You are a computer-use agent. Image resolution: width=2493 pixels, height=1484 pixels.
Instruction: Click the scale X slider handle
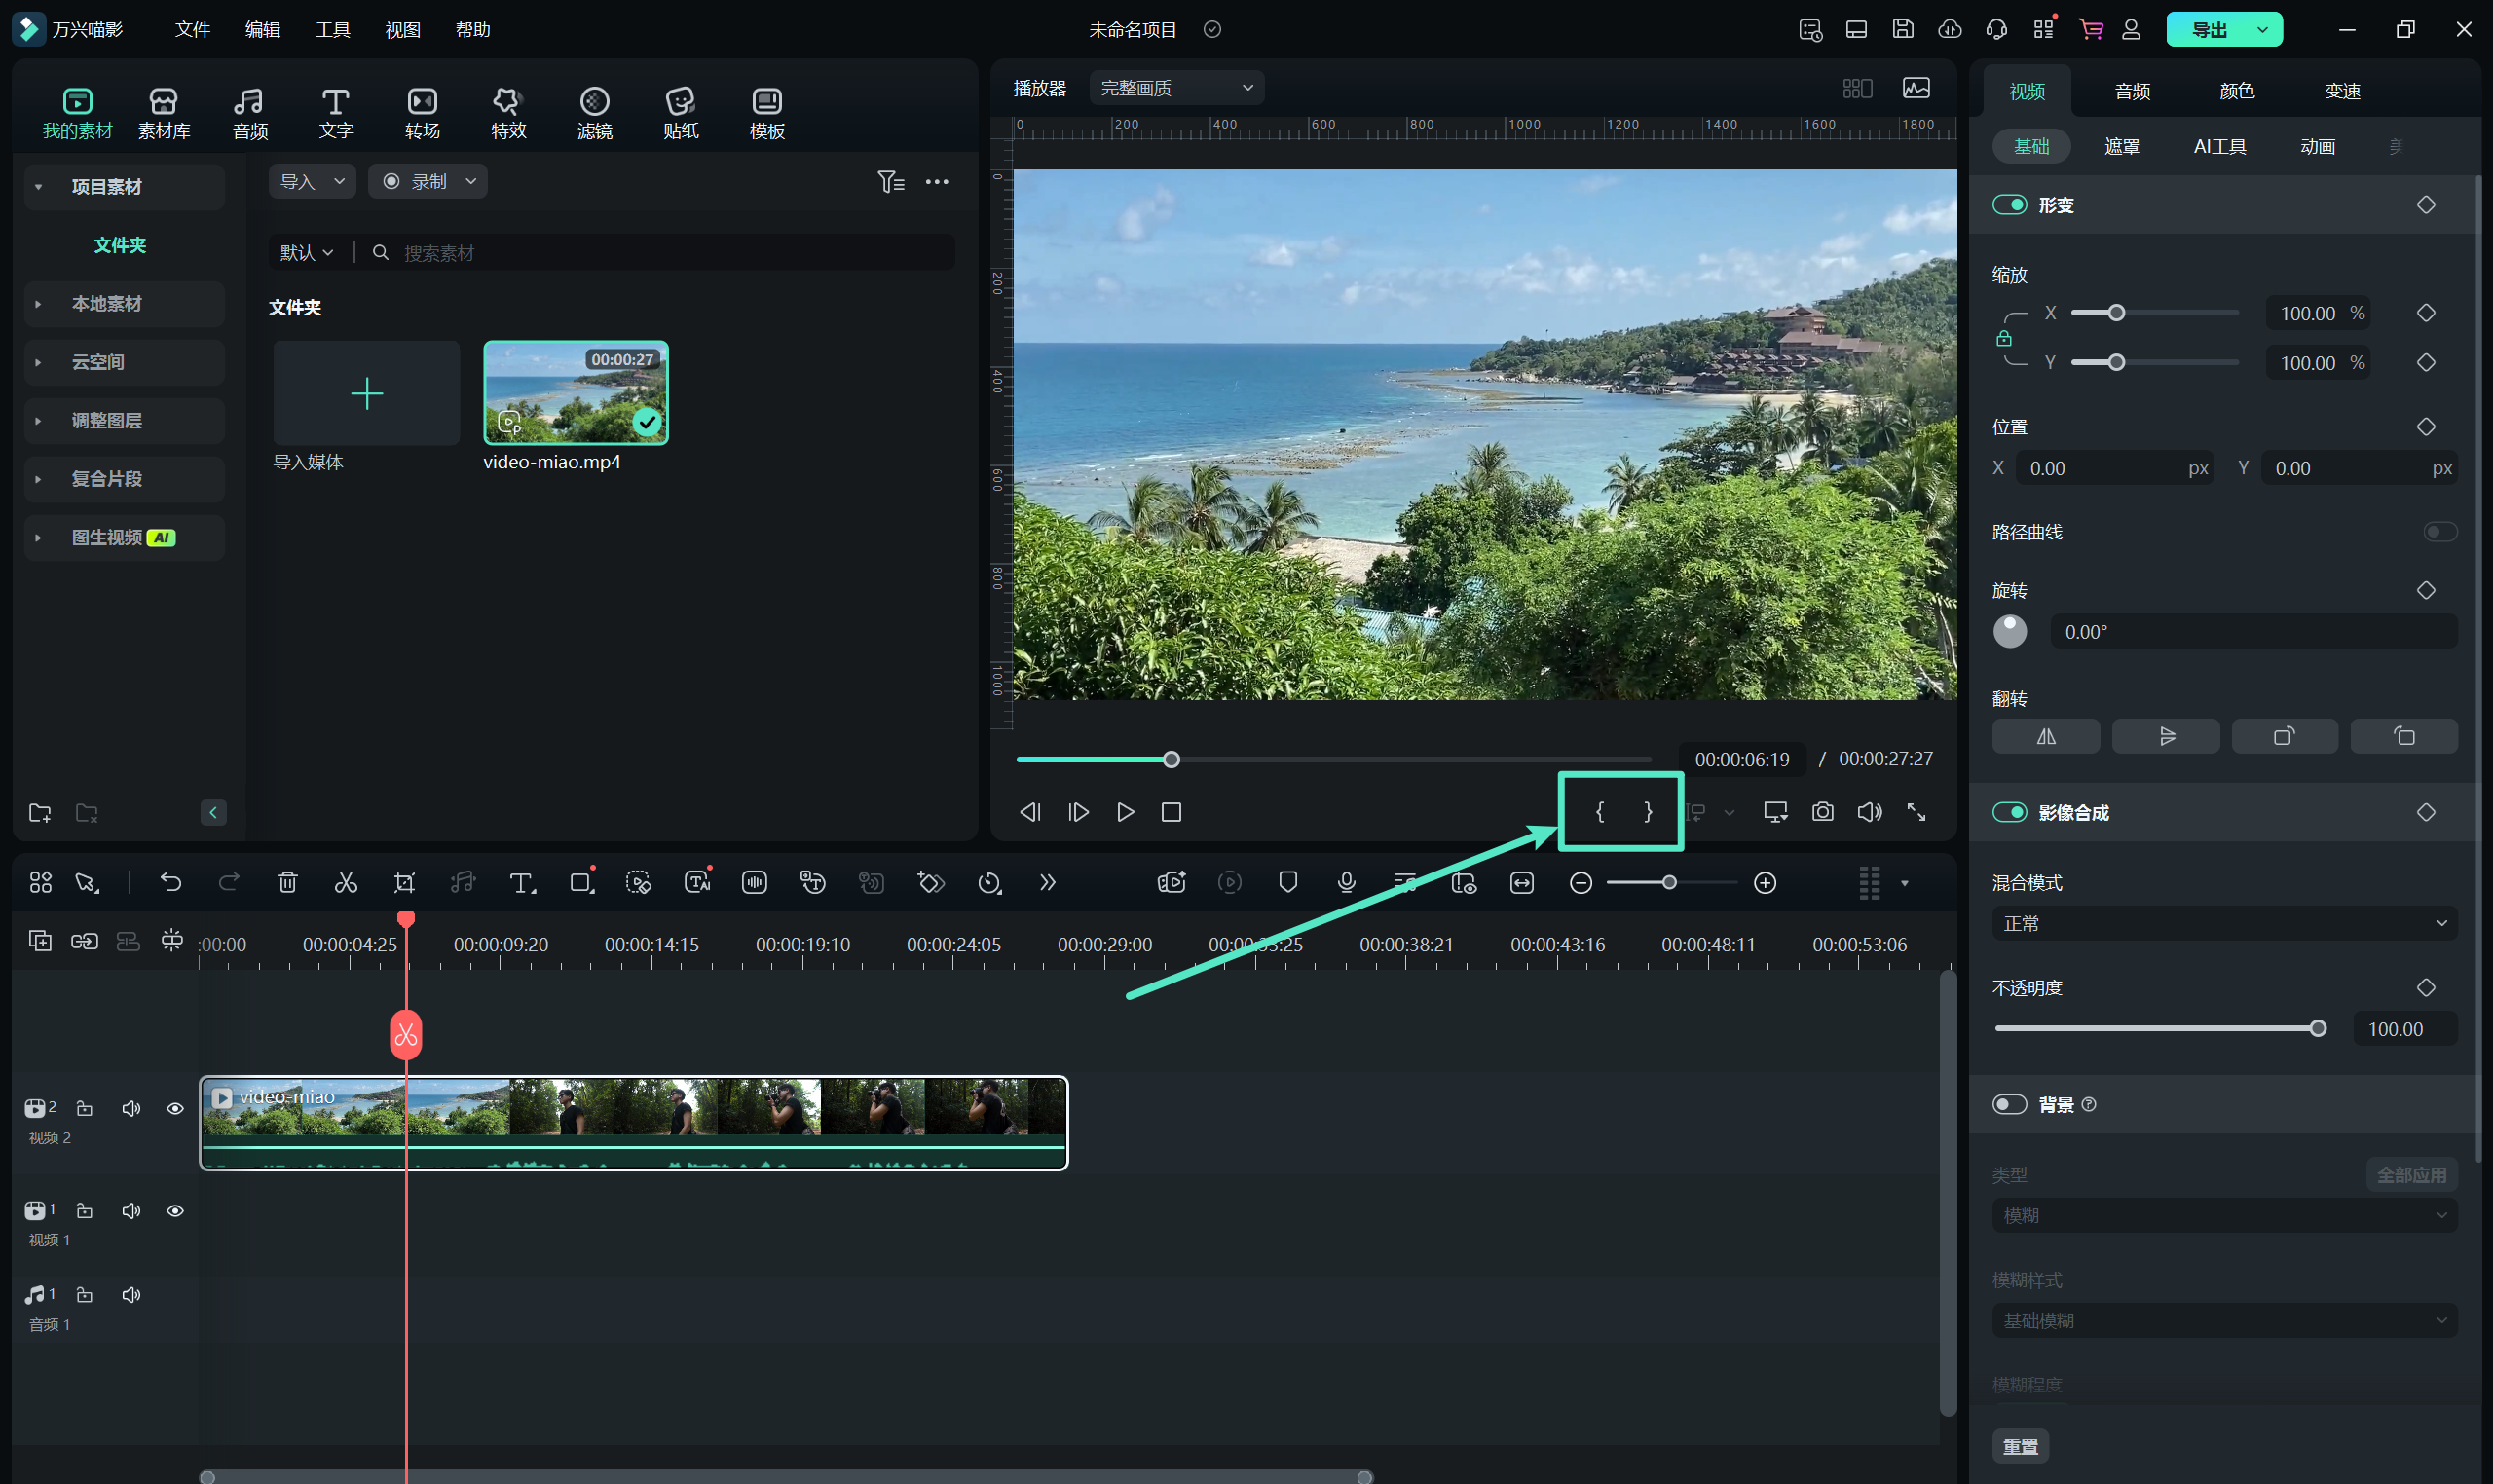click(x=2115, y=313)
